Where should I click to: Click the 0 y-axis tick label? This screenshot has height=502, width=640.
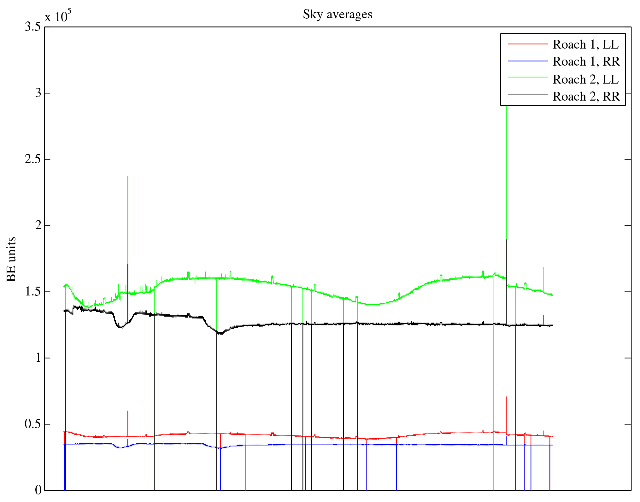38,490
